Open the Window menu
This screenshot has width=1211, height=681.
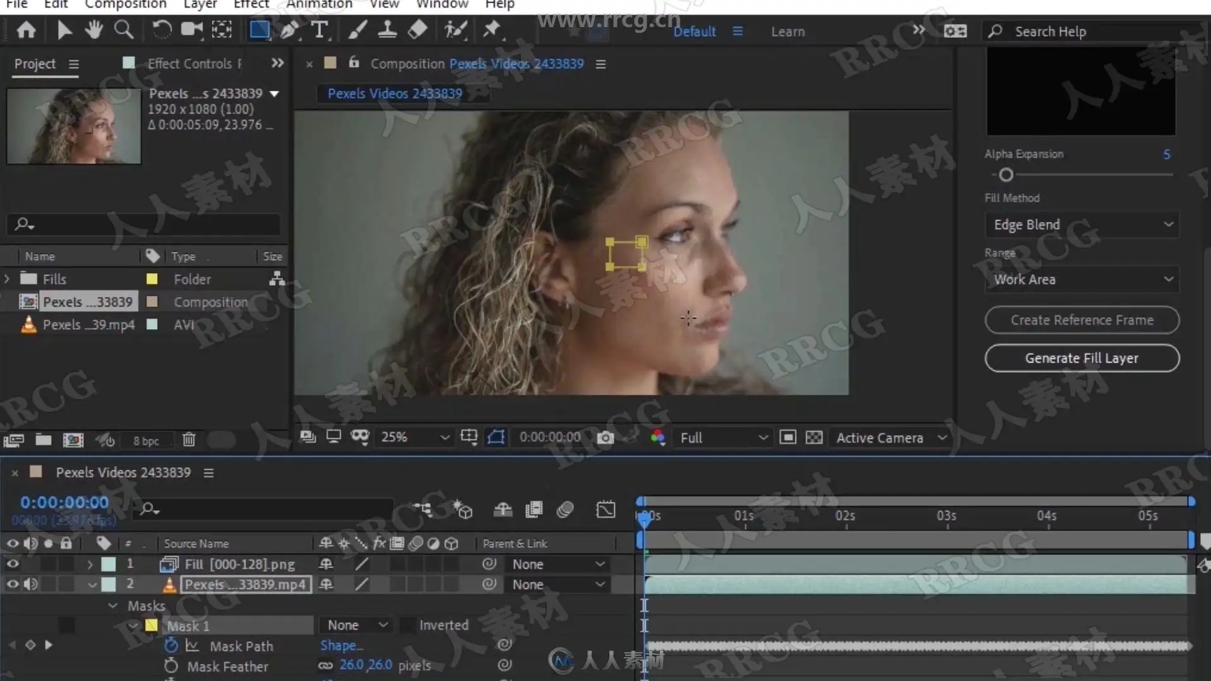(442, 4)
